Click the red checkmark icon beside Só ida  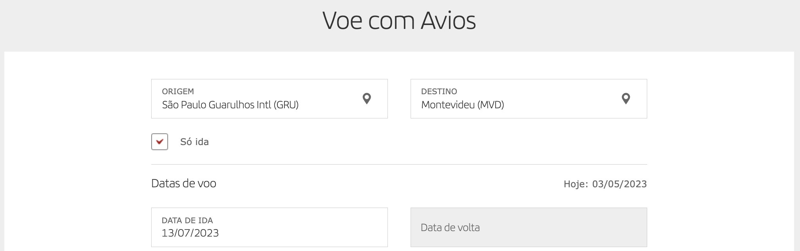coord(159,142)
